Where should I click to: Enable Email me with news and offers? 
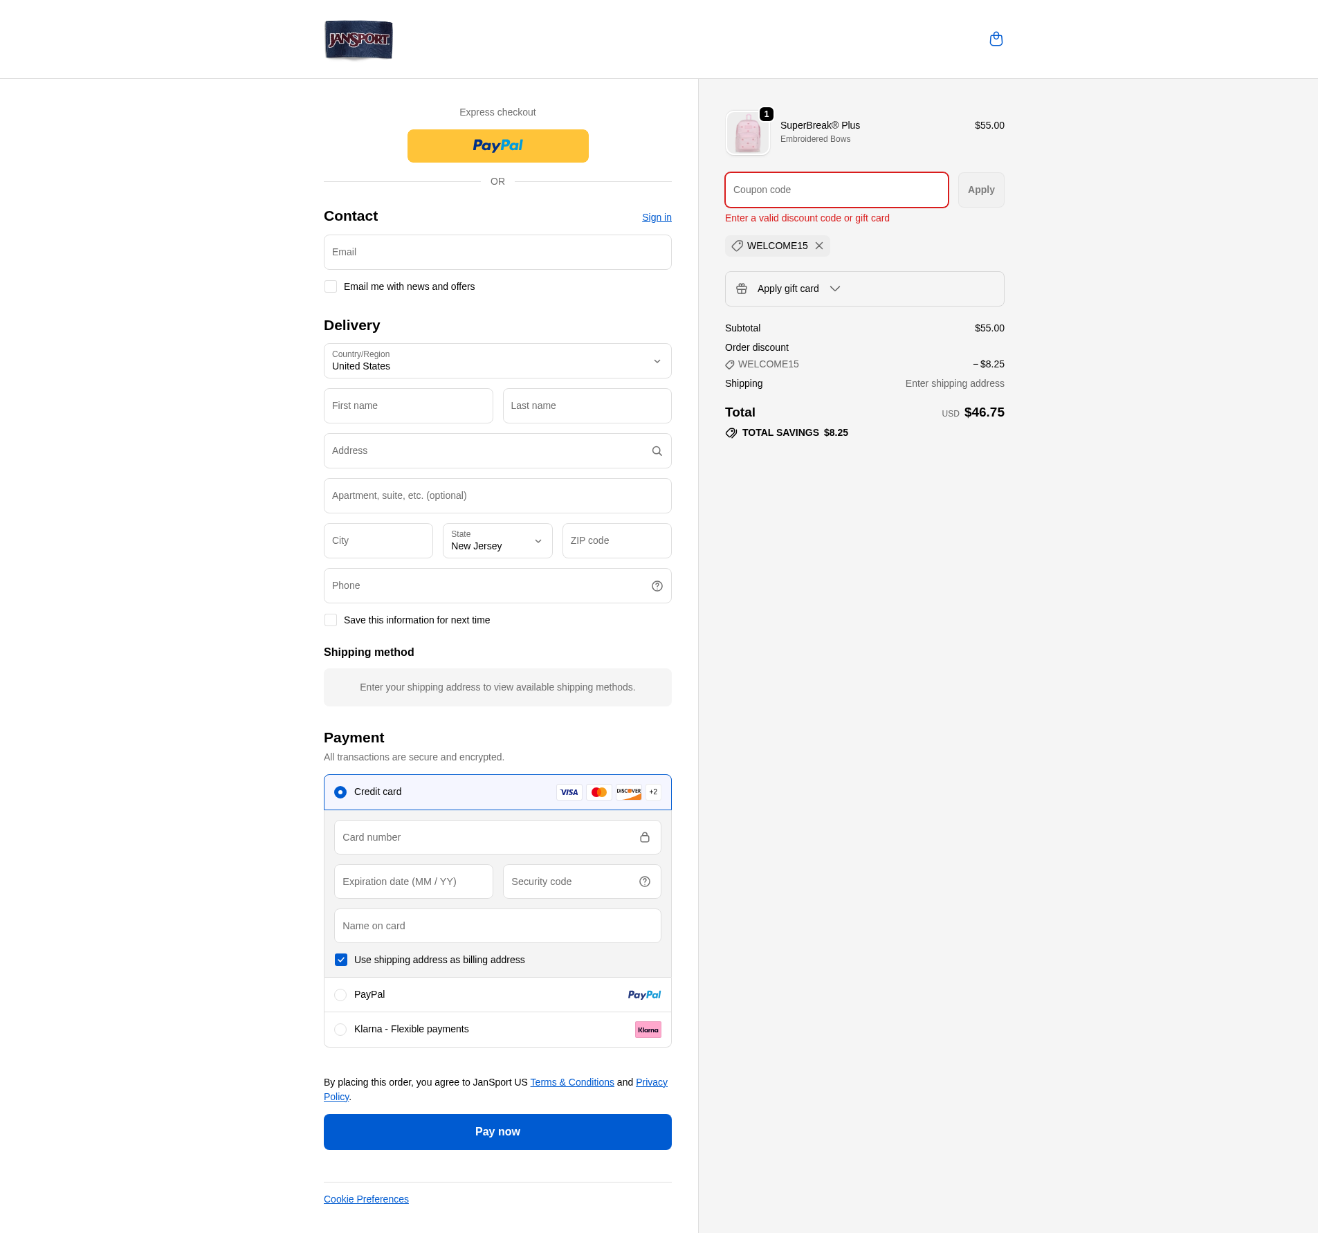pyautogui.click(x=331, y=286)
